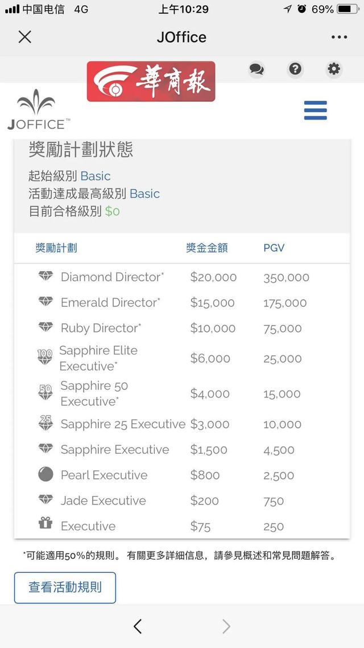Click the 獎金金額 column header
This screenshot has width=364, height=648.
point(207,248)
